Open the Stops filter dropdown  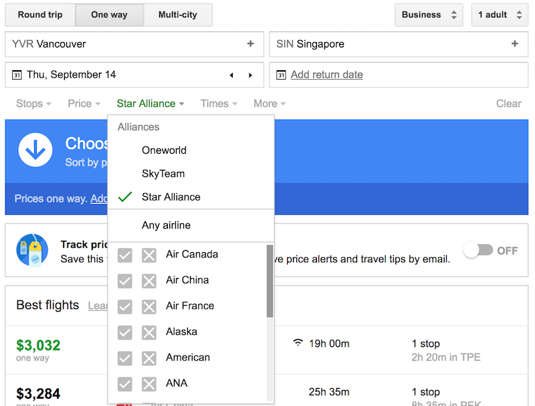33,104
